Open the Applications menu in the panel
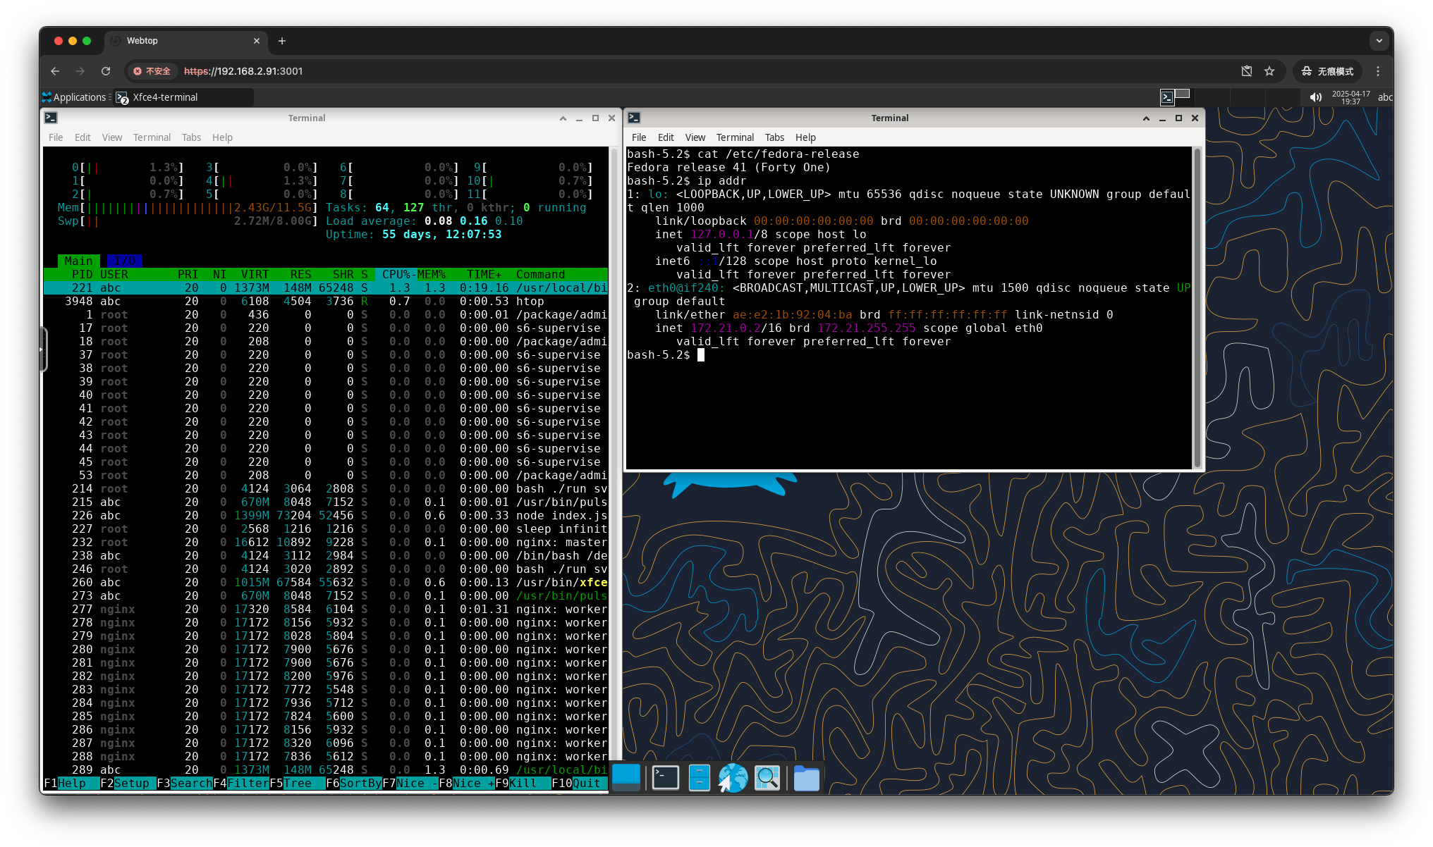Screen dimensions: 1433x847 click(74, 97)
